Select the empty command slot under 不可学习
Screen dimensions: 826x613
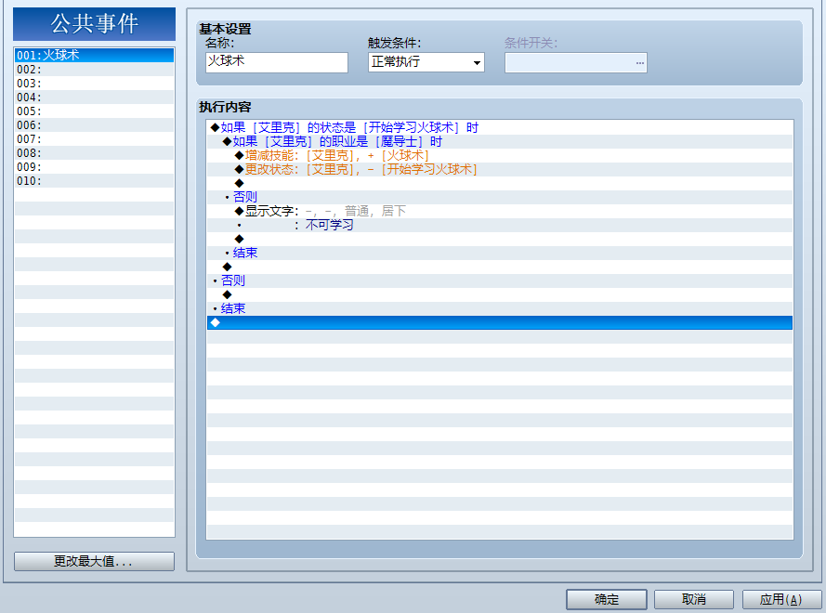tap(500, 239)
